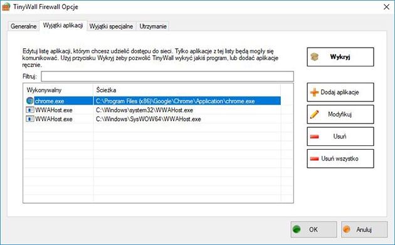Click the TinyWall firewall icon in title bar
The image size is (395, 245).
pyautogui.click(x=6, y=6)
